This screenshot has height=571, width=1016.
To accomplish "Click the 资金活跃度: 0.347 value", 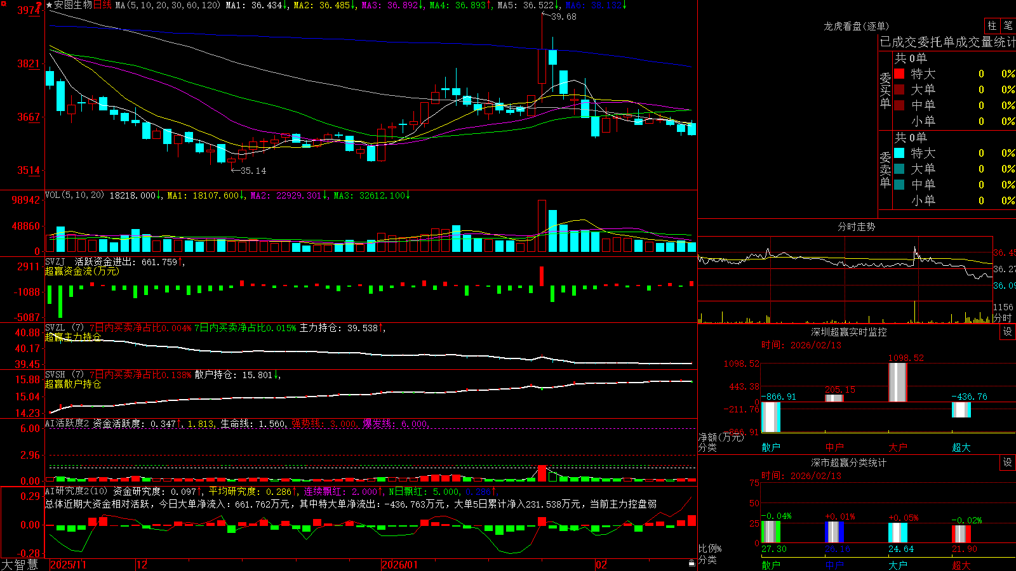I will 135,424.
